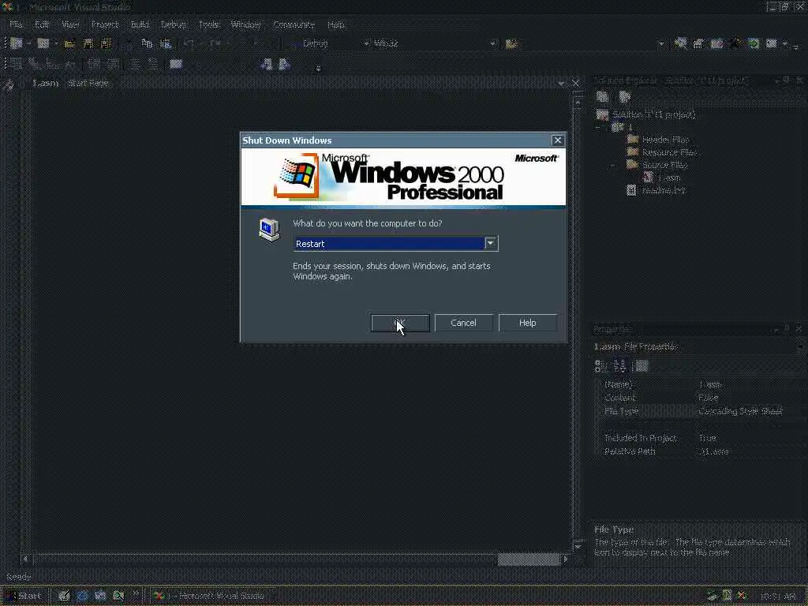This screenshot has height=606, width=808.
Task: Select the Source Files folder
Action: click(x=664, y=165)
